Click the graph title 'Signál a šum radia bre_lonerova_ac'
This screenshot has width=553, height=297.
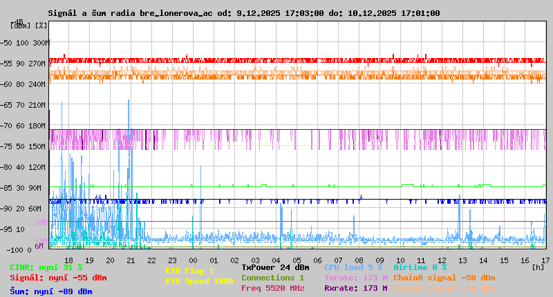(130, 13)
